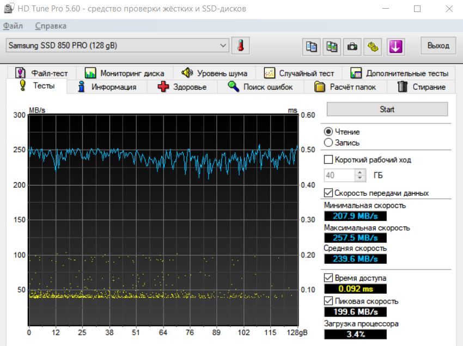Open options with the gears icon
463x346 pixels.
[373, 47]
